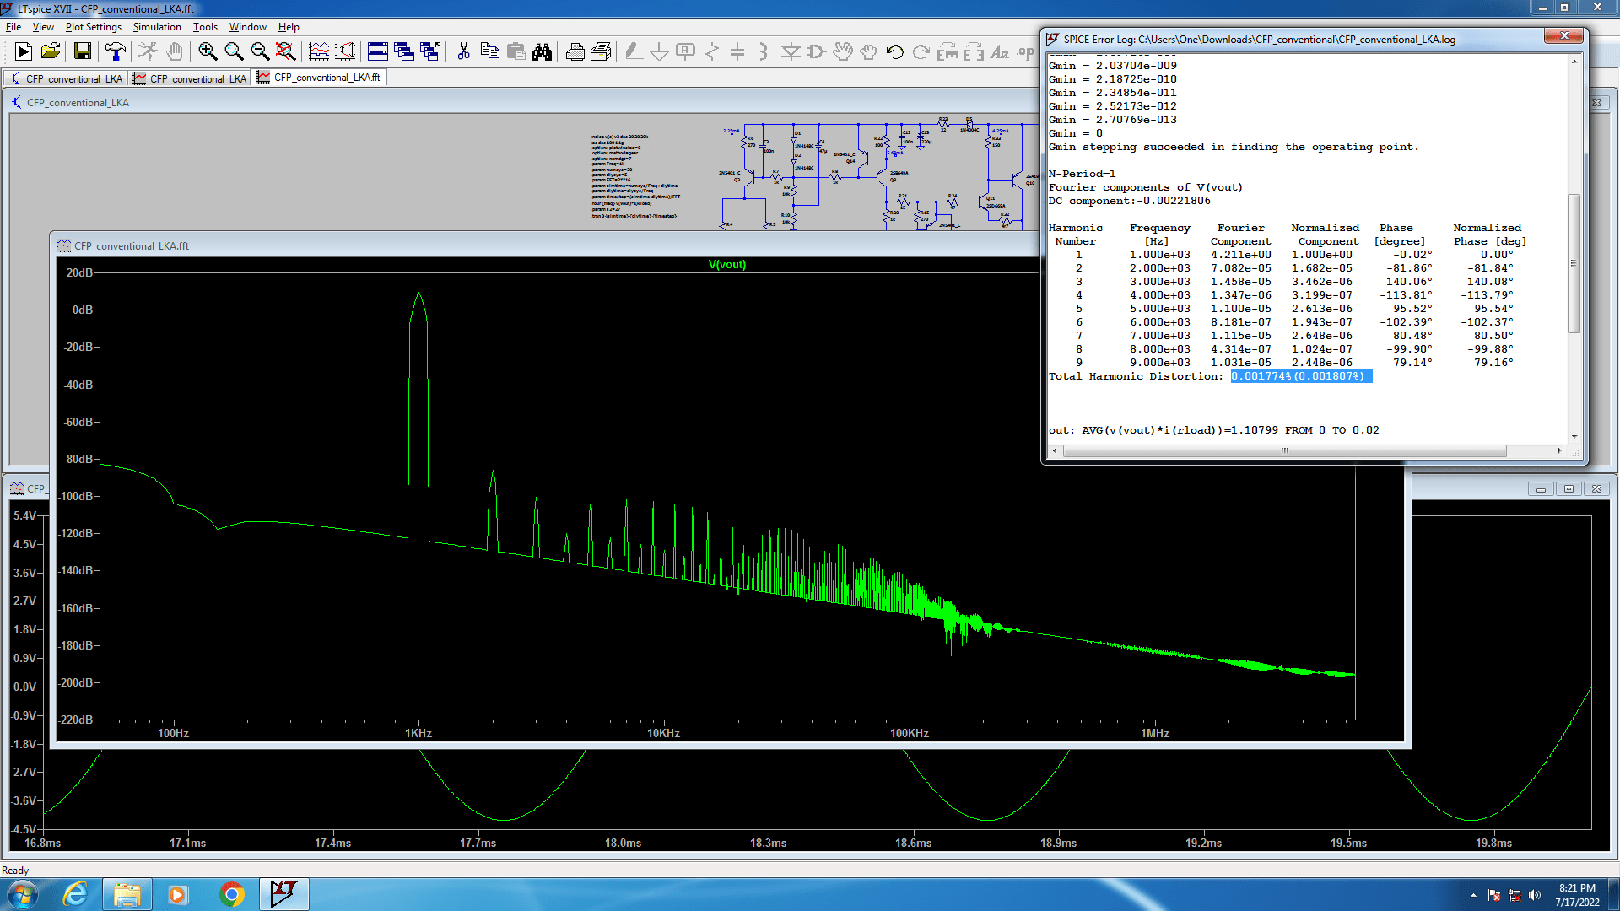The width and height of the screenshot is (1620, 911).
Task: Open File Explorer from the taskbar
Action: 127,894
